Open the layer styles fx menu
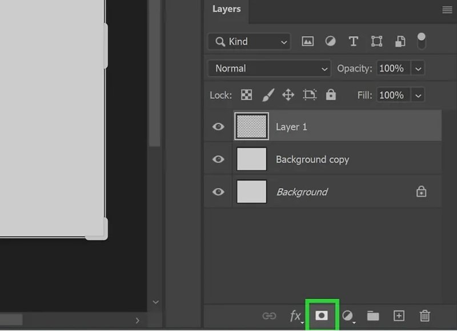This screenshot has height=331, width=457. click(295, 315)
